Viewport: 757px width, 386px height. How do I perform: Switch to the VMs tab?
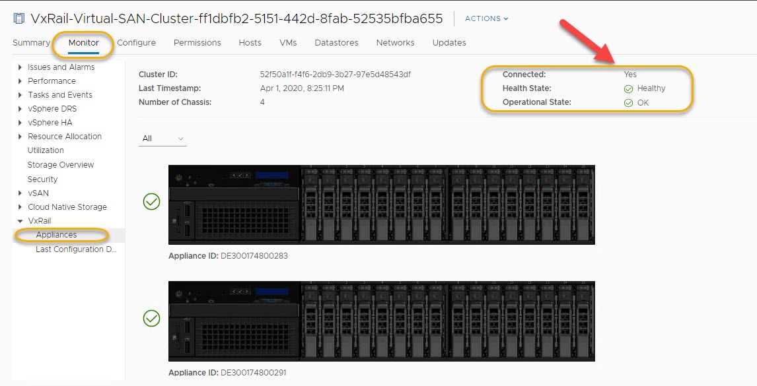(x=288, y=42)
